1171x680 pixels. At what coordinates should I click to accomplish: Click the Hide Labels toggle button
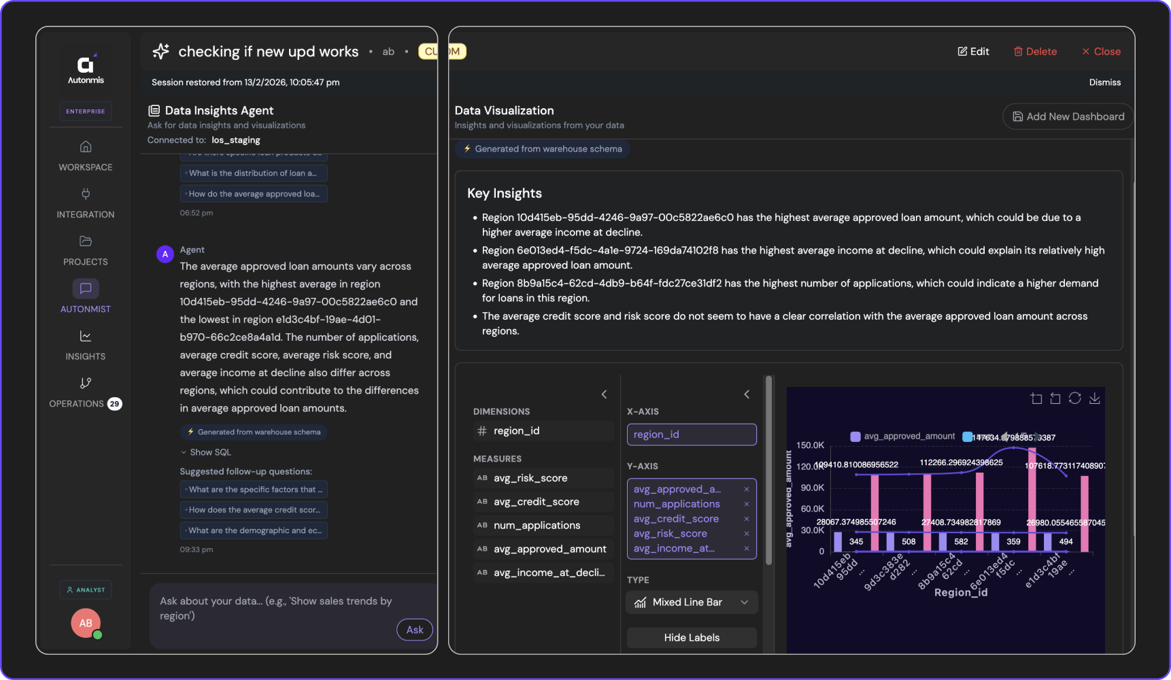691,638
